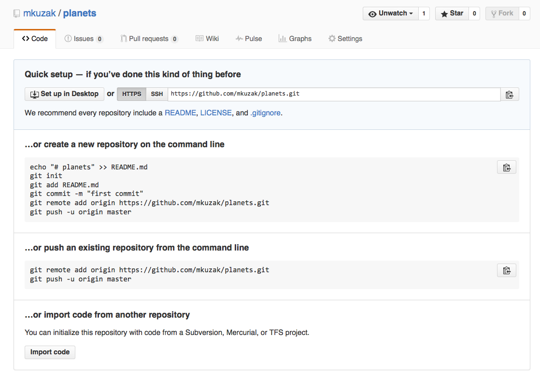Open the Unwatch dropdown menu
The width and height of the screenshot is (540, 377).
point(390,13)
